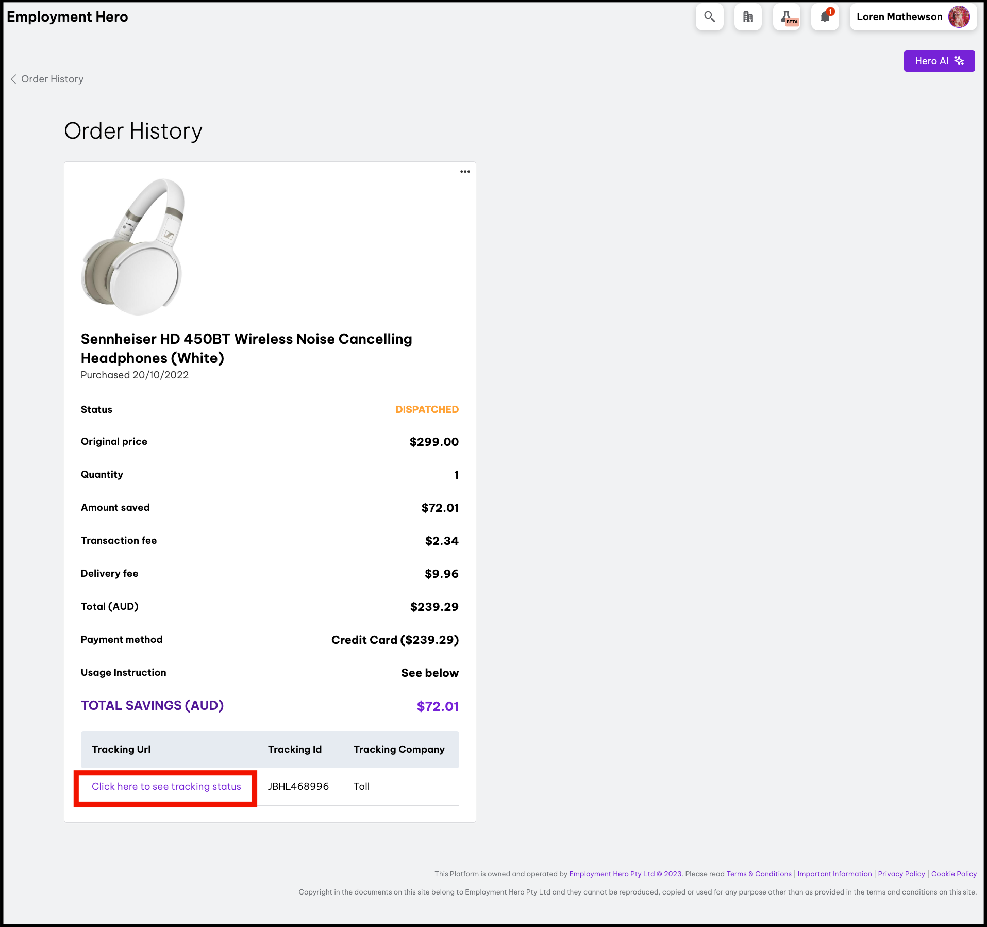Image resolution: width=987 pixels, height=927 pixels.
Task: Open the BETA lab flask icon
Action: pos(787,17)
